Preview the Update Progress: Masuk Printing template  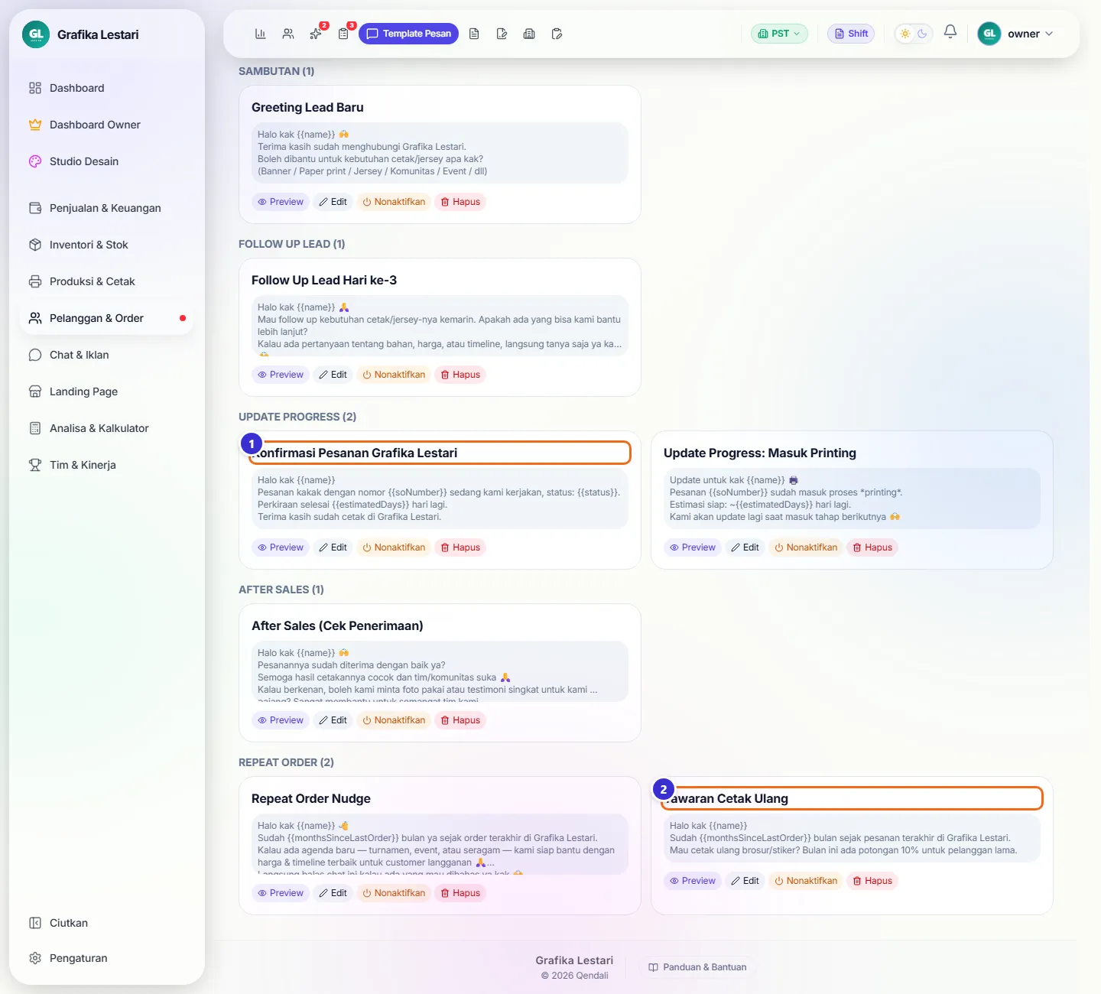tap(693, 547)
